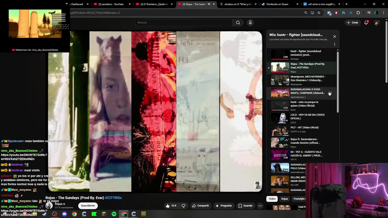Open Rojuu channel avatar
Screen dimensions: 388x218
49,206
